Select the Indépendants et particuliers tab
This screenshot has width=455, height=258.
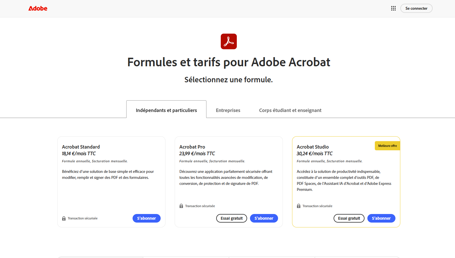pos(166,110)
